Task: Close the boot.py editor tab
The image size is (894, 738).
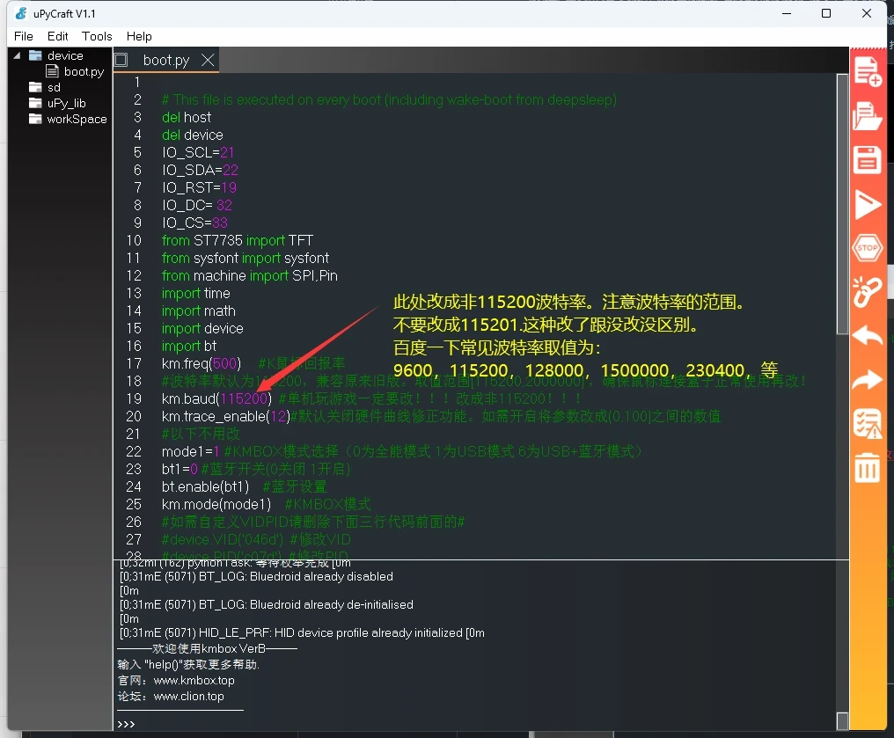Action: coord(209,60)
